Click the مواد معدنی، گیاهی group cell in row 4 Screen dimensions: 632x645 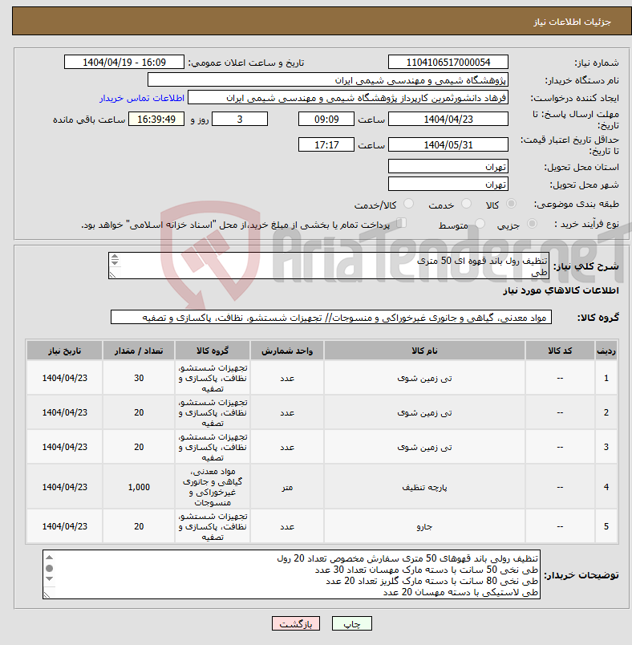213,487
